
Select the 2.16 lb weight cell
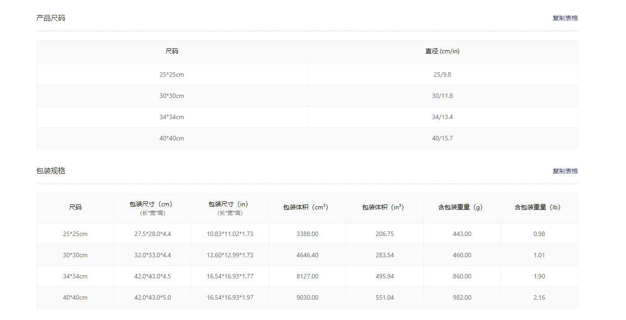[x=539, y=297]
